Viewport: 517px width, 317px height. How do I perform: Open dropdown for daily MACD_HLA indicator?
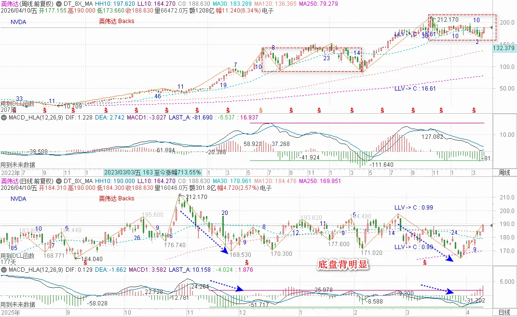(4, 270)
